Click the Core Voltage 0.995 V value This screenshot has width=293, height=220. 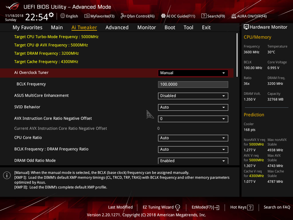click(273, 68)
